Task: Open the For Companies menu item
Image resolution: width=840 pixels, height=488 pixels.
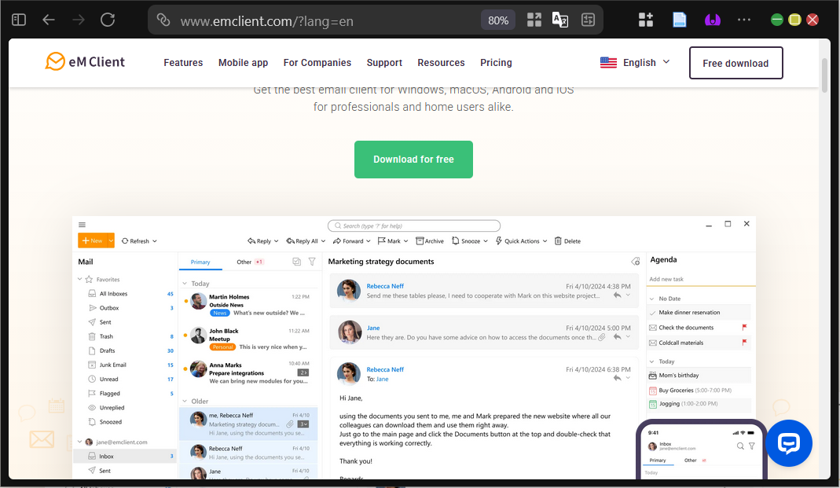Action: [317, 63]
